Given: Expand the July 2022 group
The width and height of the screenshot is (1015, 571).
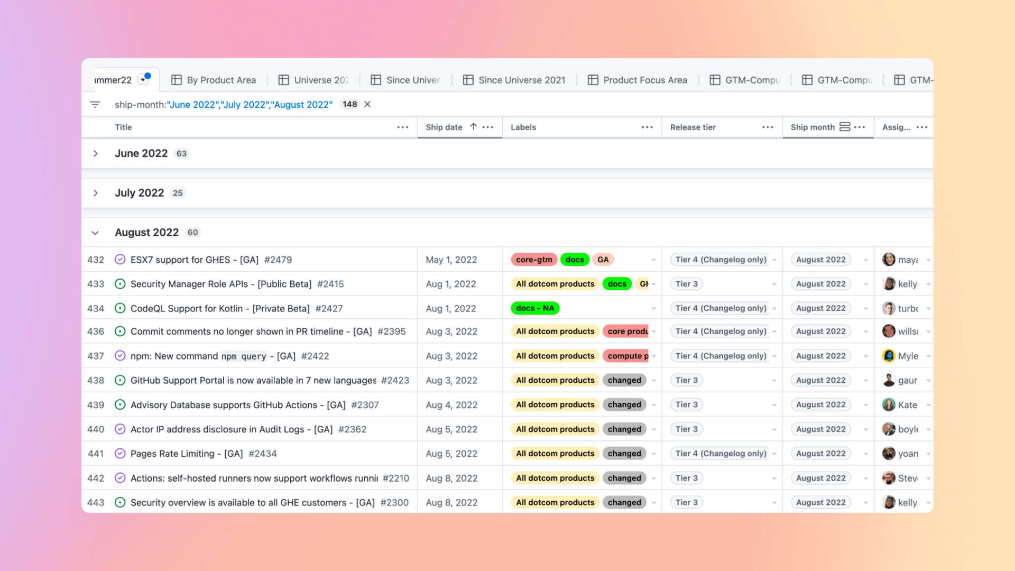Looking at the screenshot, I should click(x=96, y=193).
